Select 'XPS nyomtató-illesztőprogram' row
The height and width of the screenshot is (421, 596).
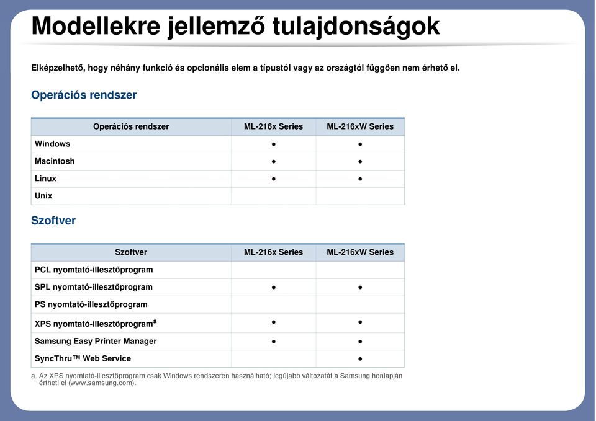tap(218, 323)
